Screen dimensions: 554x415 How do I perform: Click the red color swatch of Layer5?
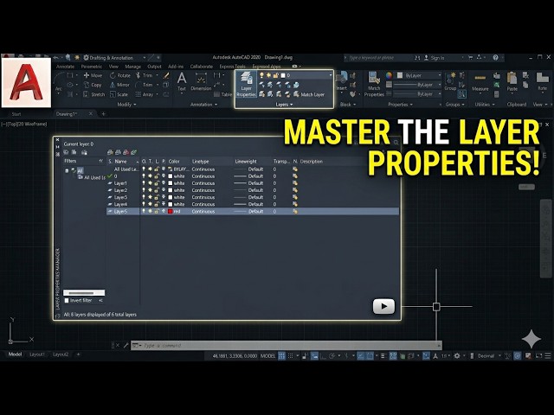tap(170, 211)
